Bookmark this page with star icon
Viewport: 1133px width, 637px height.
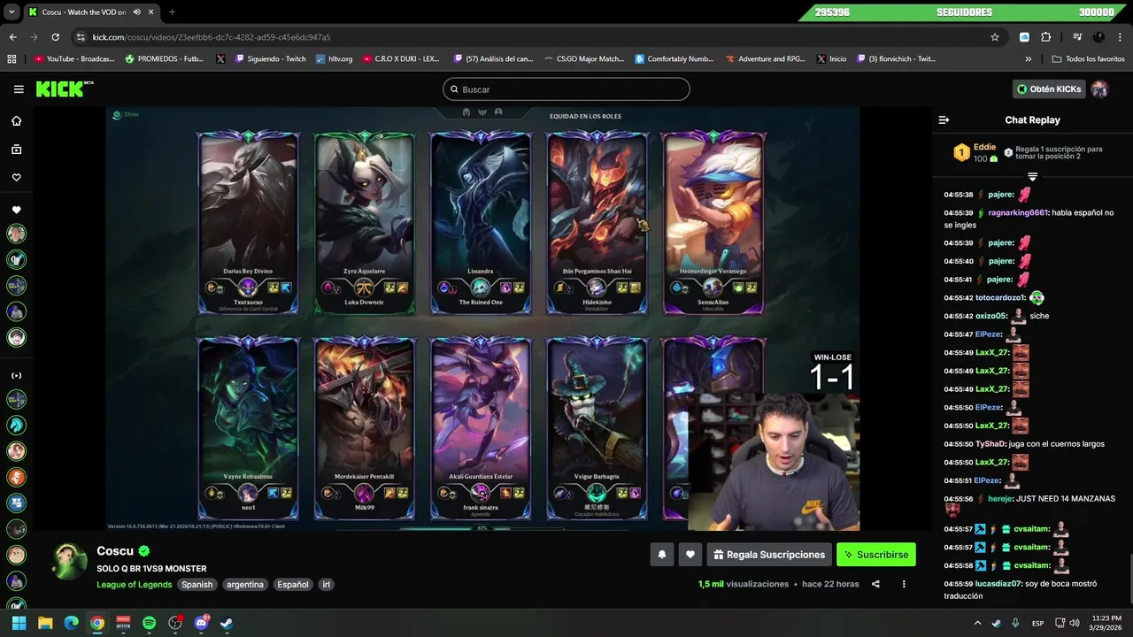[995, 37]
